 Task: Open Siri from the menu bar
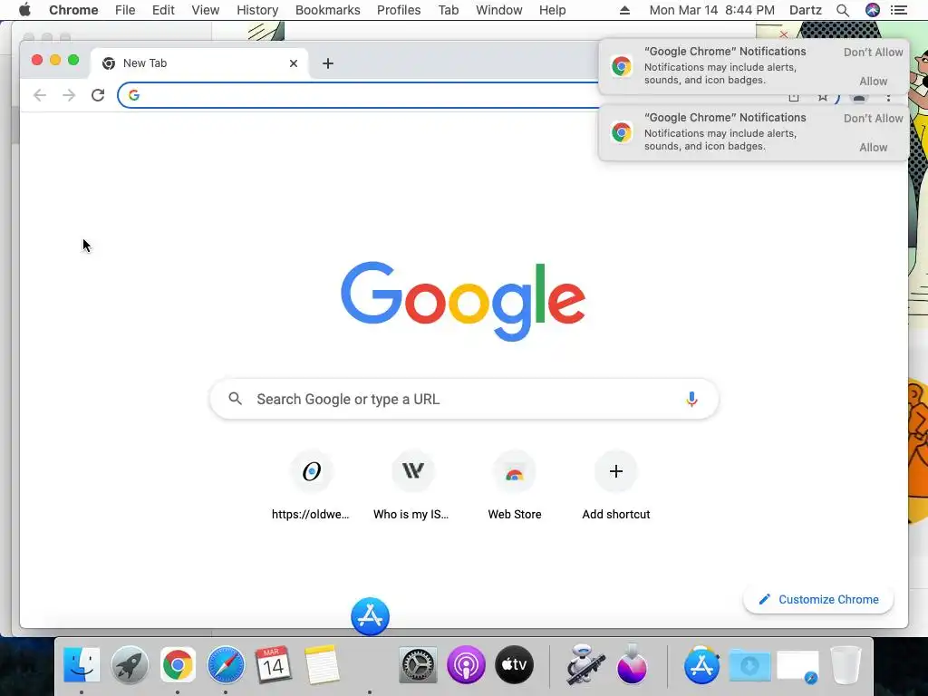point(872,10)
